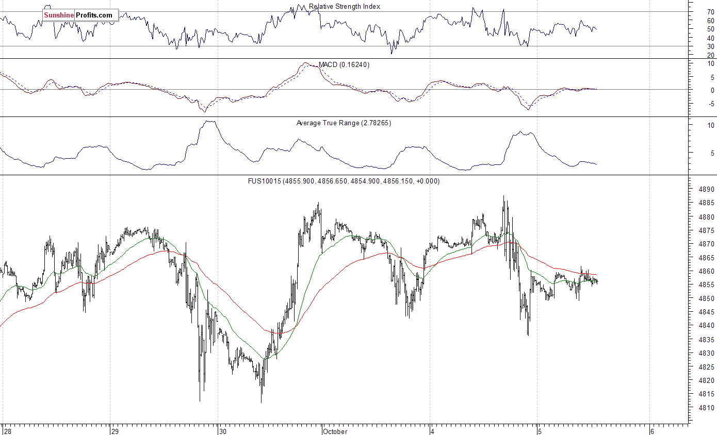Click the Relative Strength Index panel title
This screenshot has width=717, height=435.
[345, 7]
